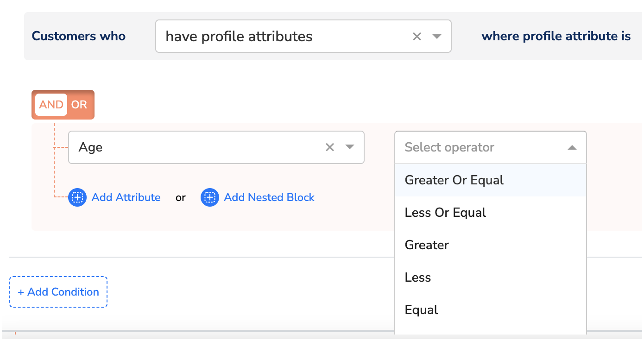
Task: Switch the condition logic to OR
Action: pos(79,105)
